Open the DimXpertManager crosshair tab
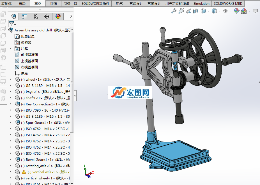The height and width of the screenshot is (185, 260). point(47,17)
